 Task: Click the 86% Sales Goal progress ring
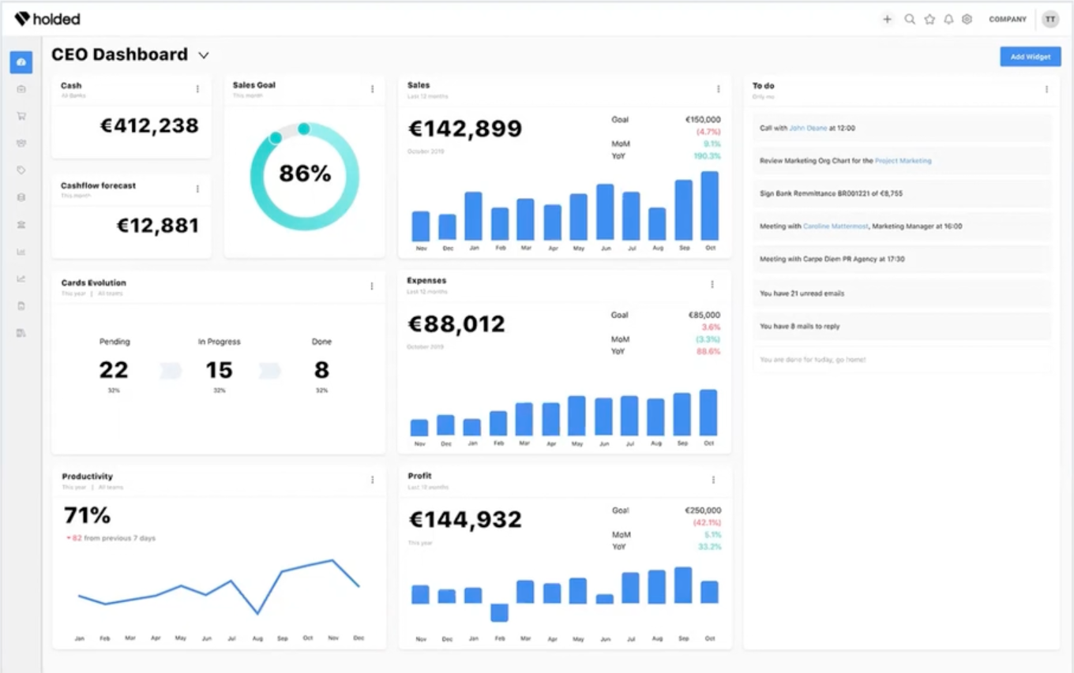click(x=303, y=175)
